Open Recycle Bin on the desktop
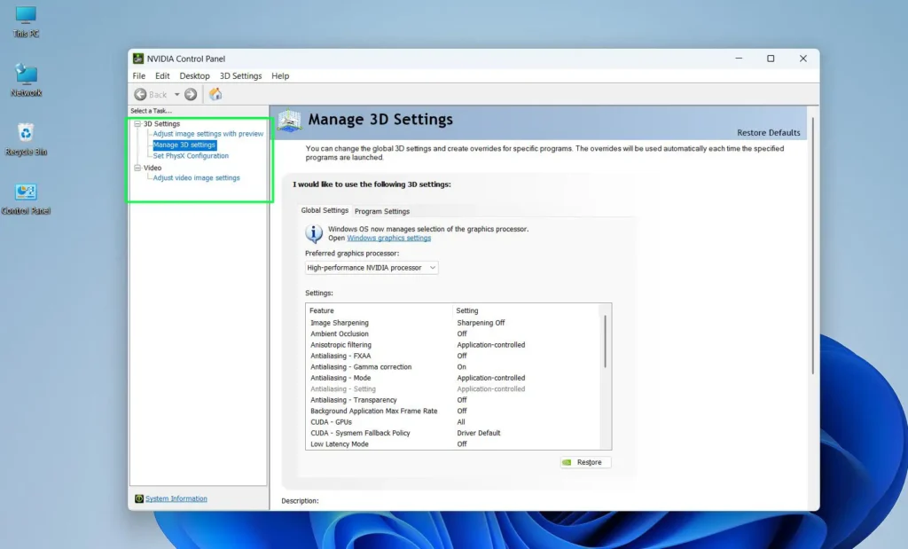 coord(25,133)
